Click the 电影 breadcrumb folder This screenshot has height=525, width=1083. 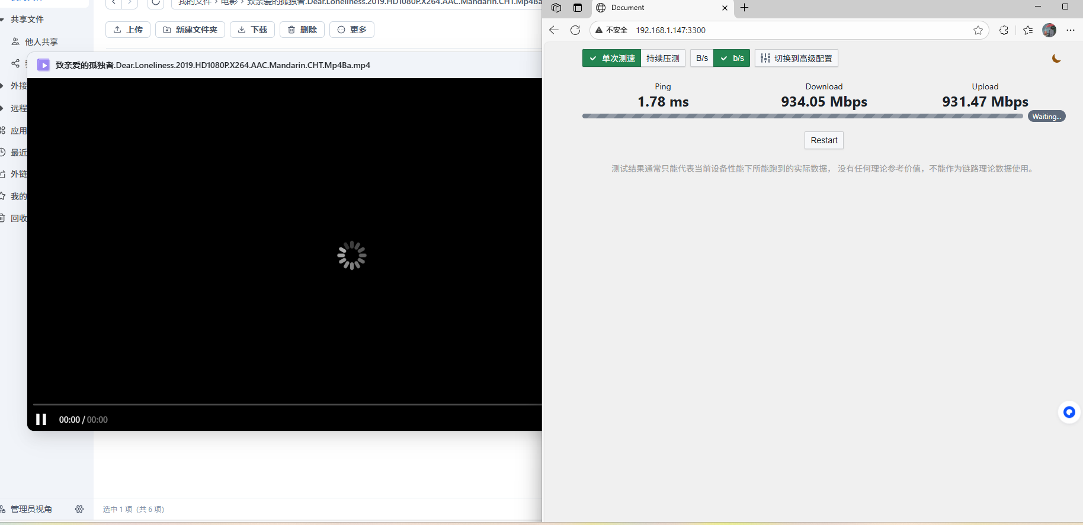point(229,2)
